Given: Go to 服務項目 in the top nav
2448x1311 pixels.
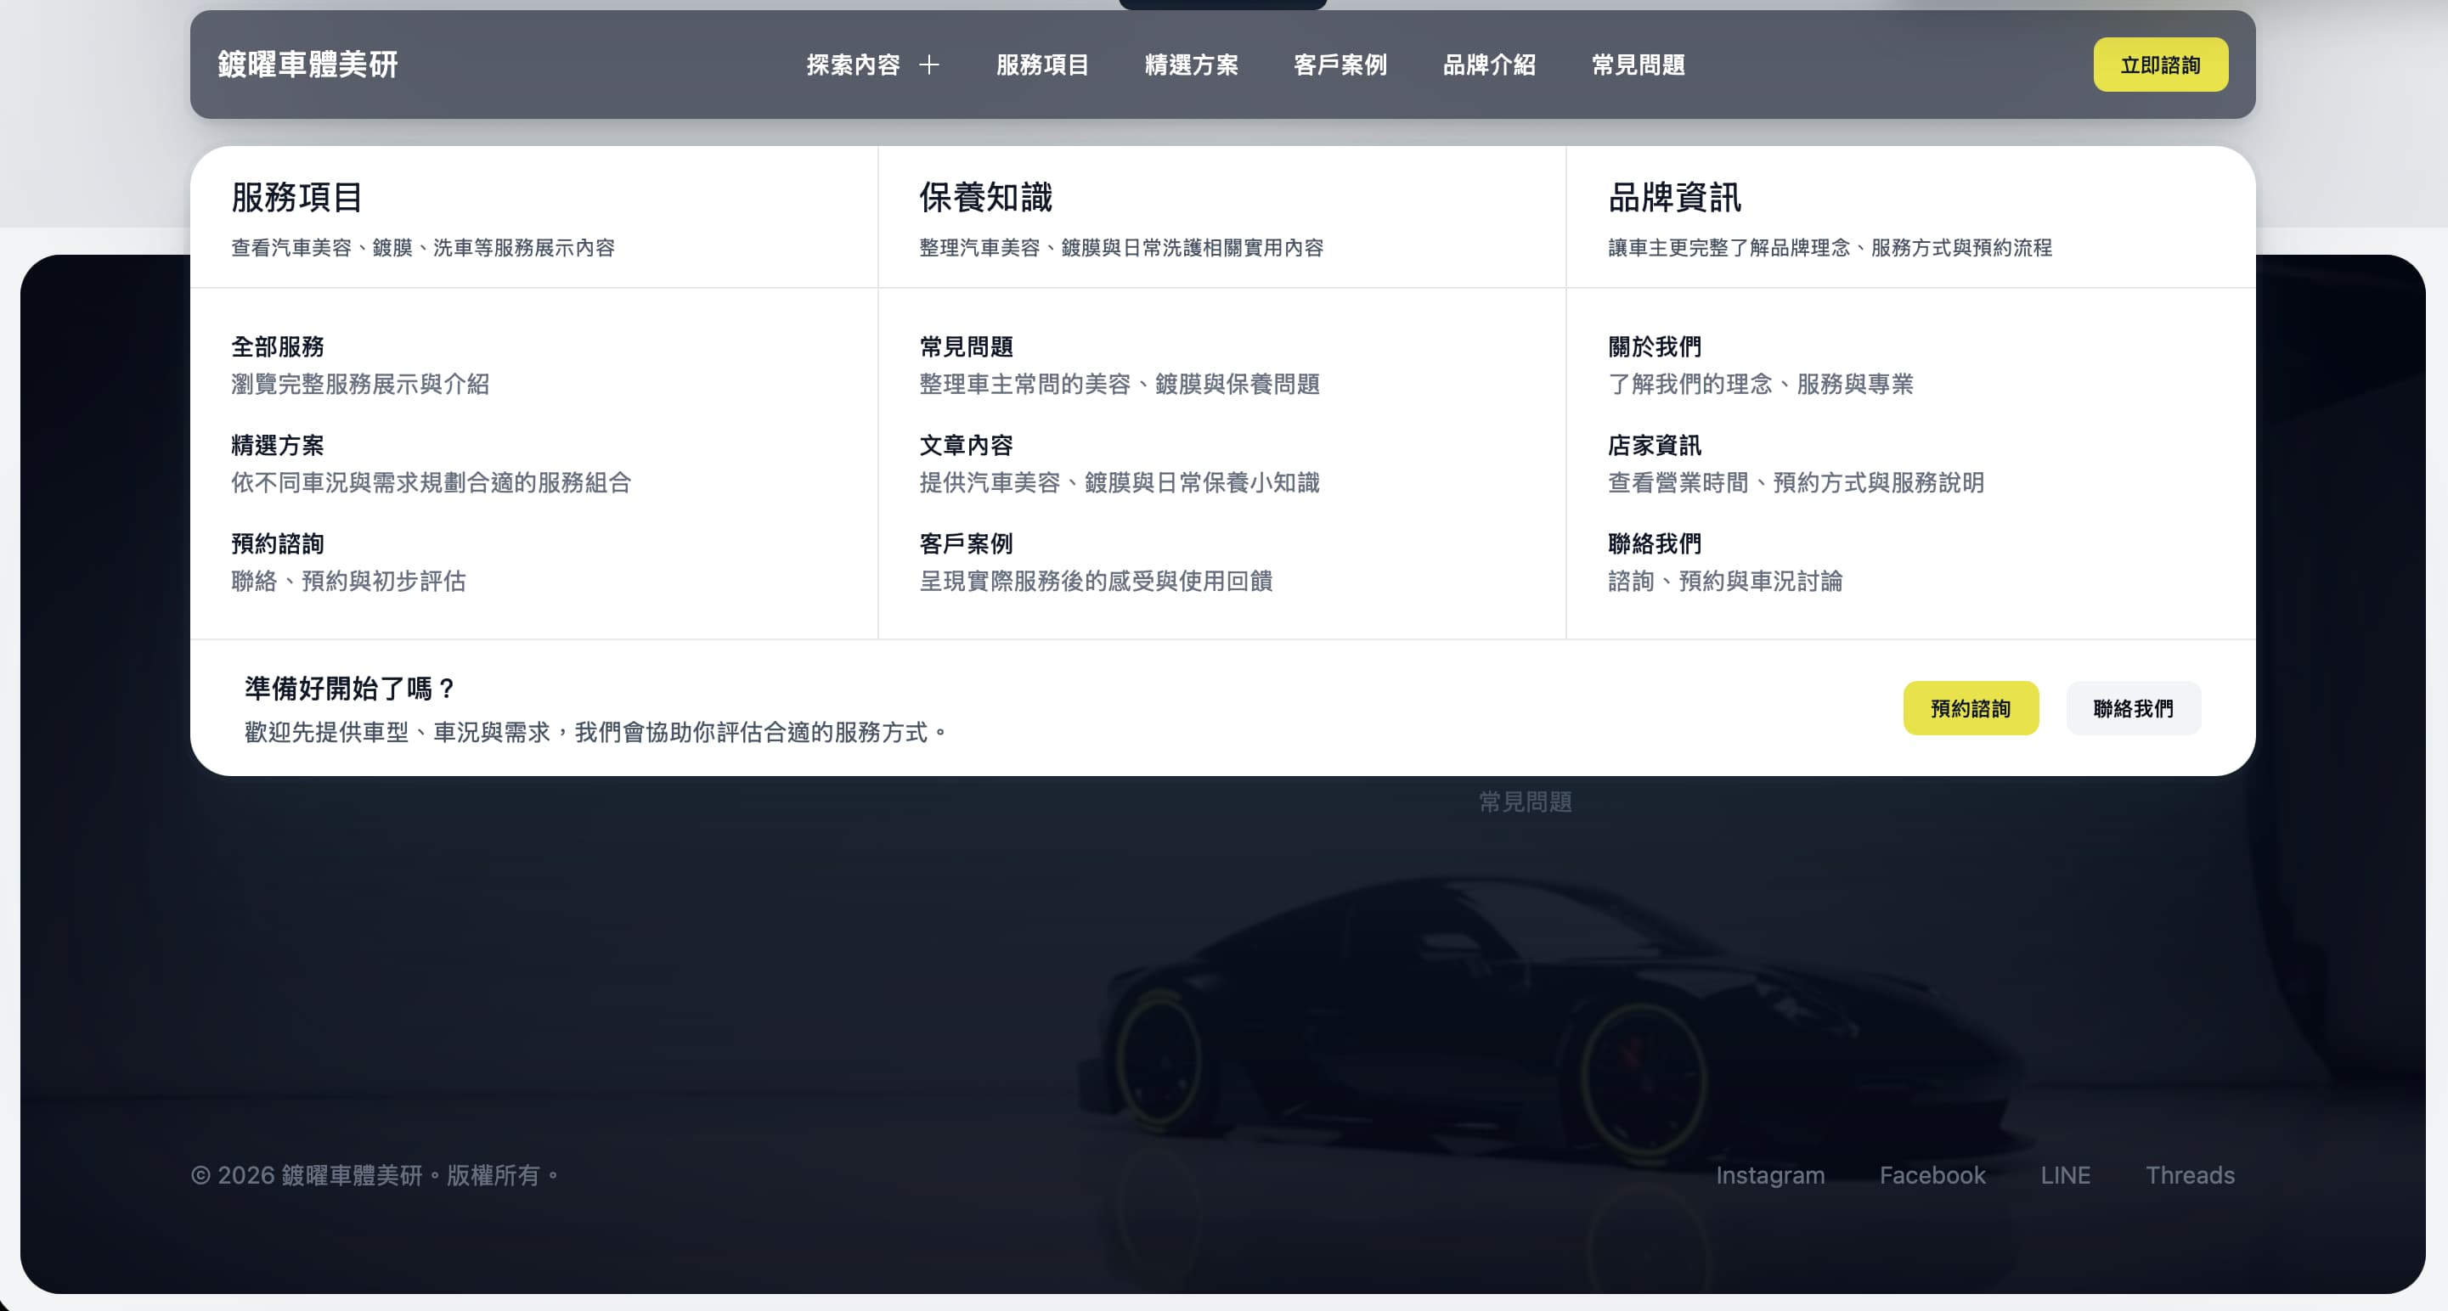Looking at the screenshot, I should 1042,65.
